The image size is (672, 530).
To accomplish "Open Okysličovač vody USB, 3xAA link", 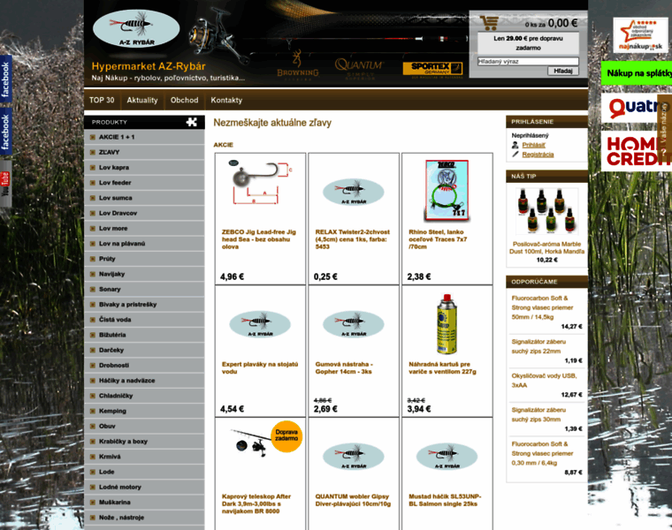I will point(545,380).
